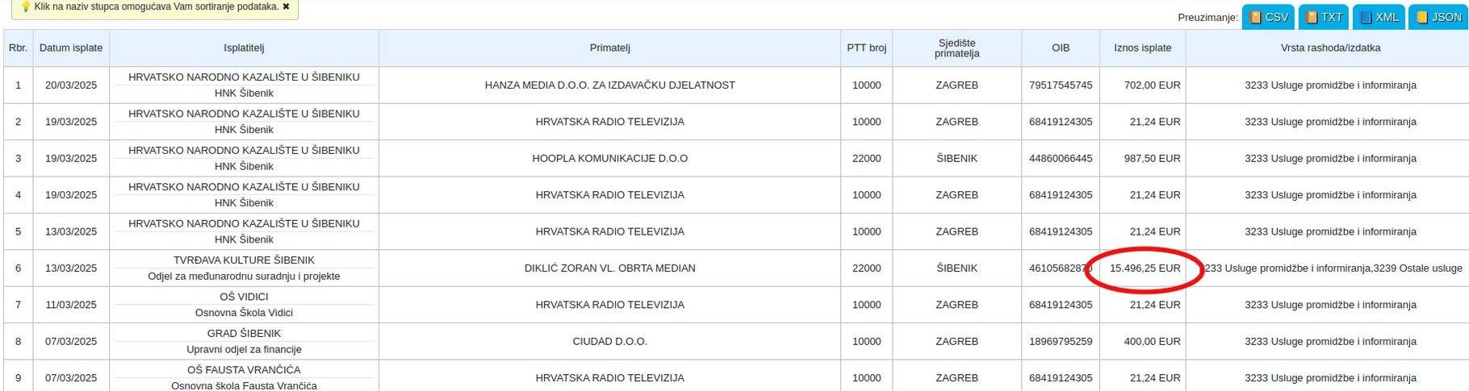Select HOOPLA KOMUNIKACIJE D.O.O recipient
The height and width of the screenshot is (391, 1469).
click(x=609, y=159)
